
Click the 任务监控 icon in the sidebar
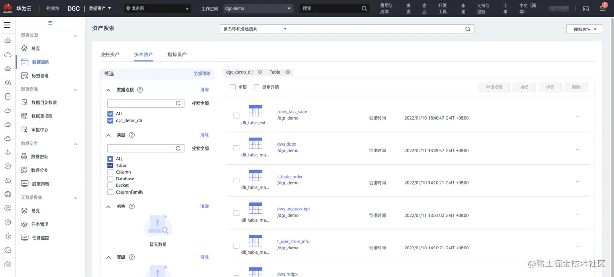coord(24,238)
